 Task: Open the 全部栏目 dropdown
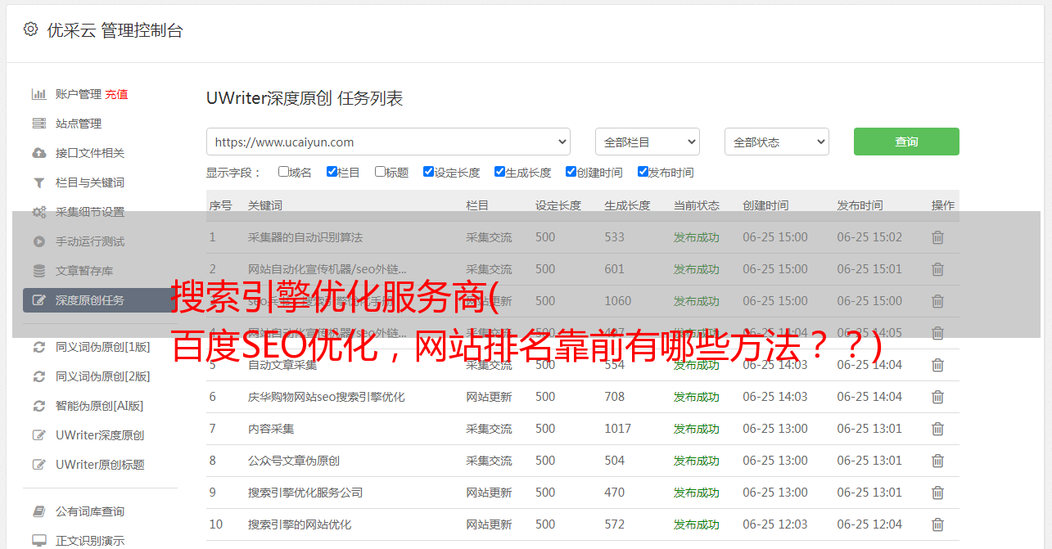click(x=648, y=142)
